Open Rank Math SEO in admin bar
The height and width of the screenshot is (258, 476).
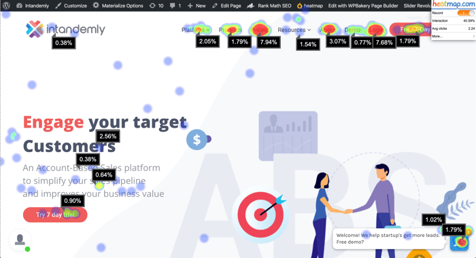coord(269,5)
